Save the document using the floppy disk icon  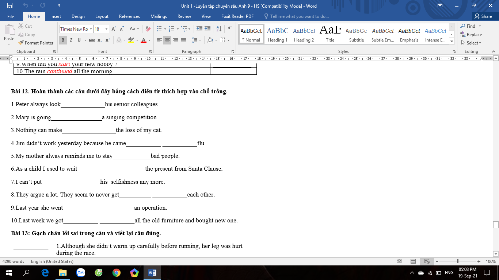pos(9,5)
